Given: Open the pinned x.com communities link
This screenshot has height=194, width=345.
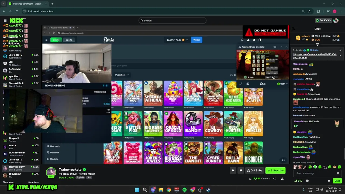Looking at the screenshot, I should click(315, 56).
